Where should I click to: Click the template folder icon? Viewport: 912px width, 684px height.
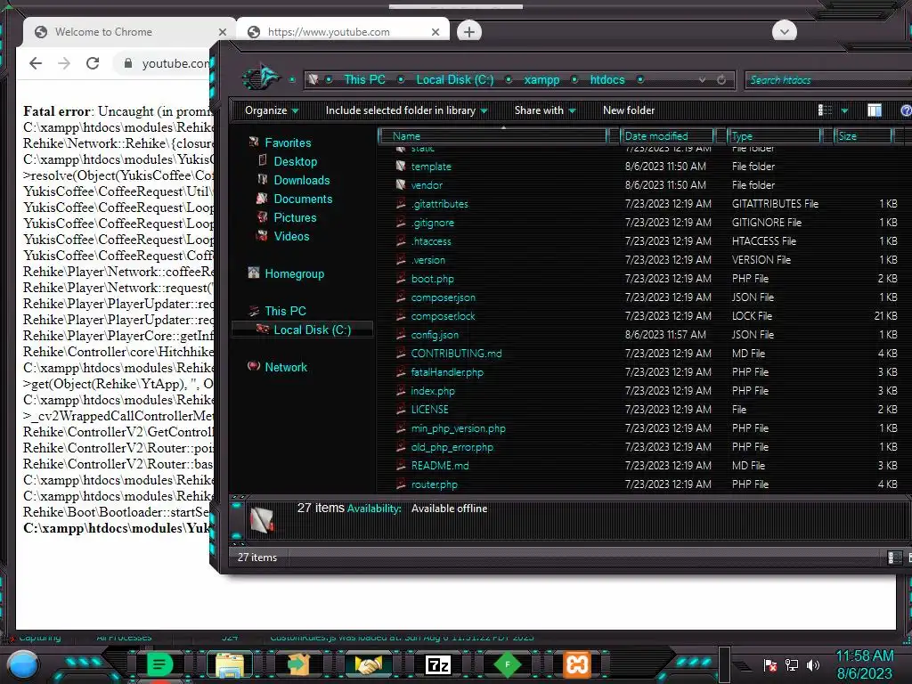click(x=401, y=166)
